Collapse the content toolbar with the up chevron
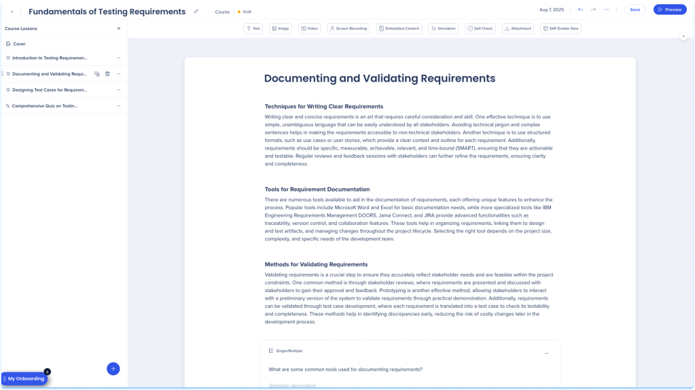Image resolution: width=695 pixels, height=390 pixels. (x=683, y=36)
